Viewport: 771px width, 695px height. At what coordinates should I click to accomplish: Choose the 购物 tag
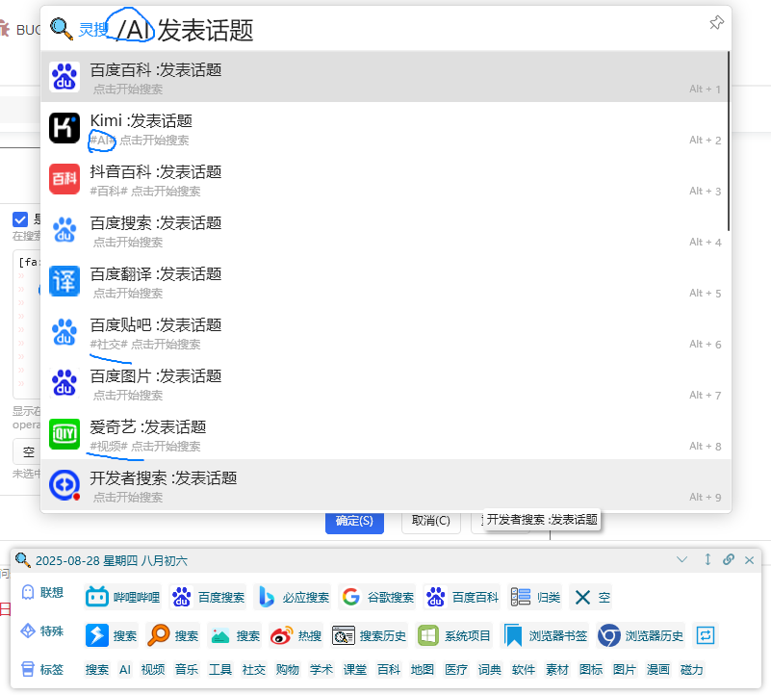click(288, 669)
